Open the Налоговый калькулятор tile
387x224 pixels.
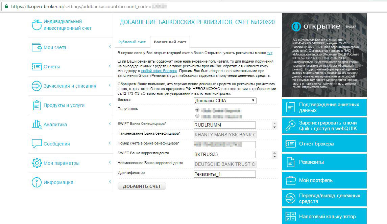pyautogui.click(x=324, y=216)
